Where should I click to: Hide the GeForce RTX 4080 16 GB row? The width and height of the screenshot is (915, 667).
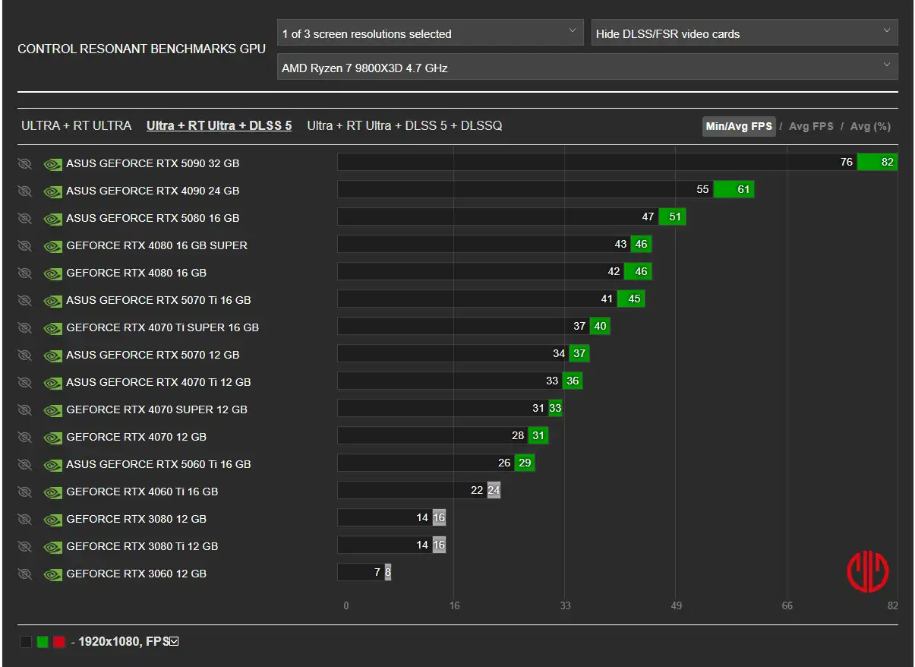pos(24,273)
